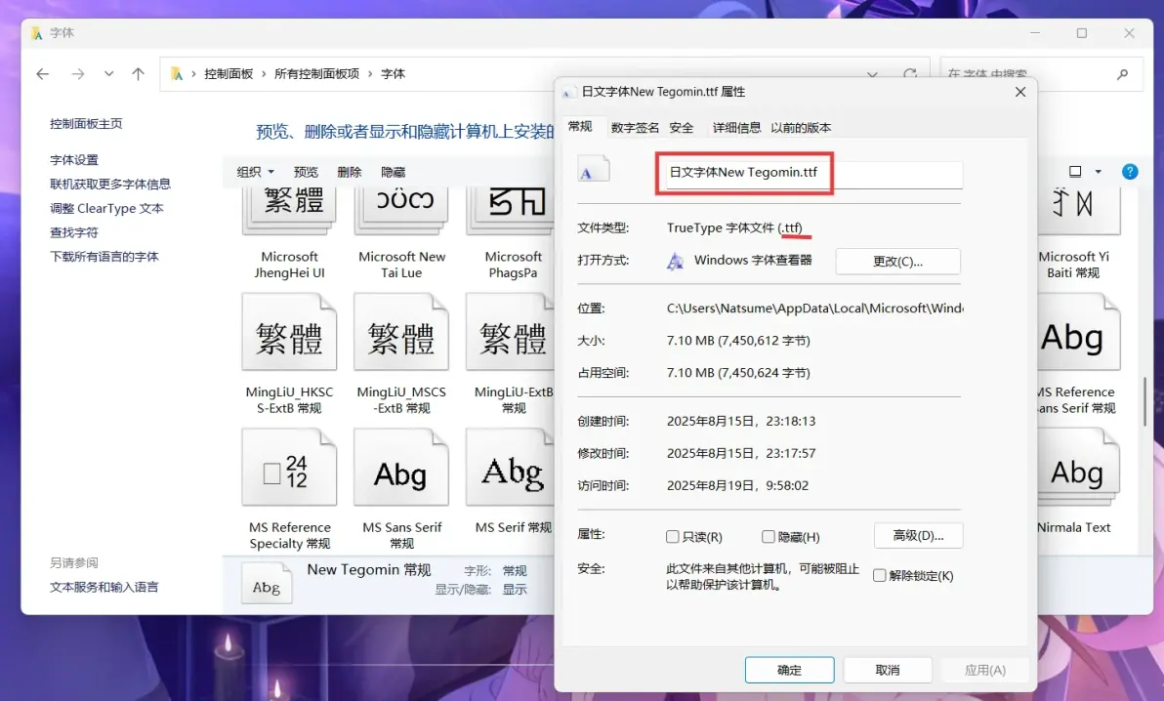Click the font file icon in properties
Screen dimensions: 1164x701
593,170
